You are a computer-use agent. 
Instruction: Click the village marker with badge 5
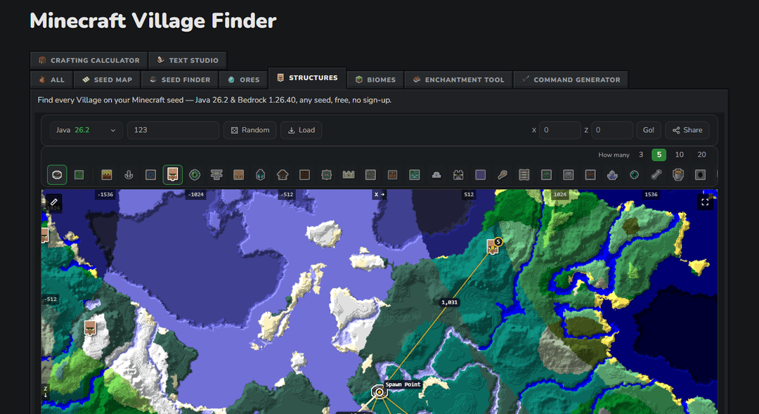493,246
